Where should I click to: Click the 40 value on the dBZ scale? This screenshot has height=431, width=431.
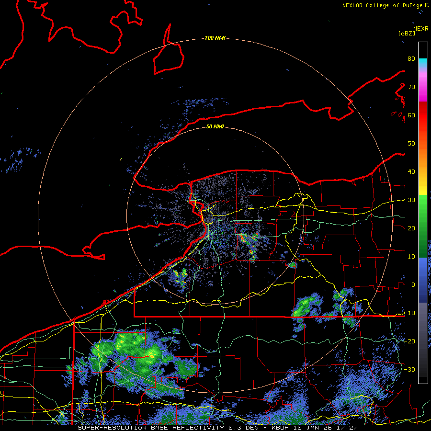pyautogui.click(x=411, y=172)
